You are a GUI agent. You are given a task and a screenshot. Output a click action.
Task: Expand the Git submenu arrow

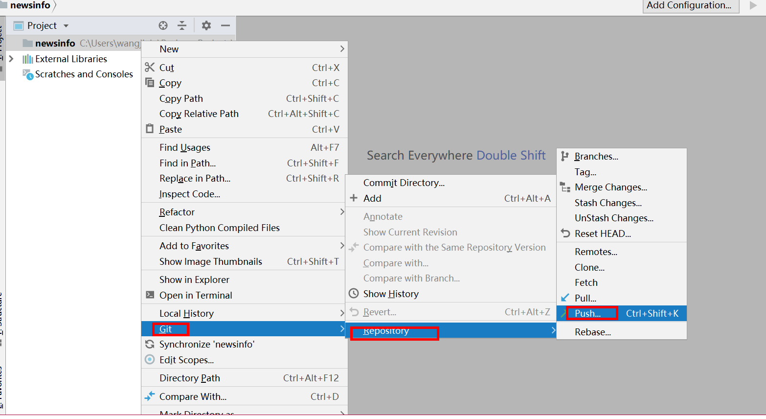(x=342, y=329)
